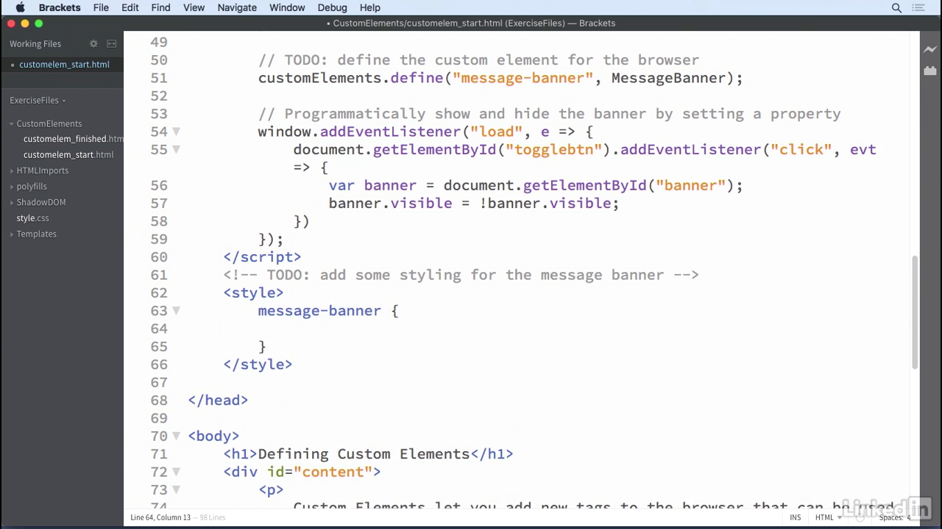942x529 pixels.
Task: Fold the paragraph at line 73
Action: pos(177,489)
